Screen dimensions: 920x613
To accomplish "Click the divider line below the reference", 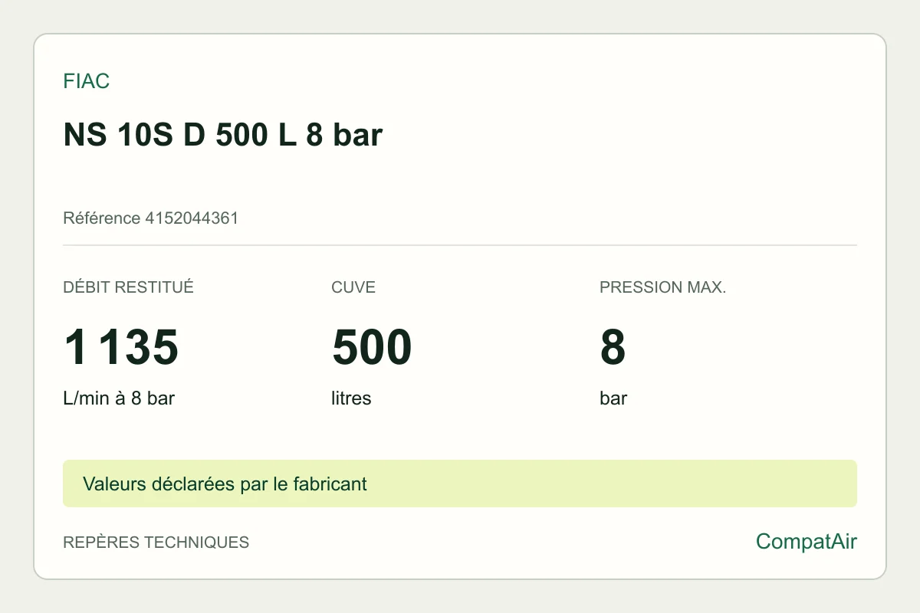I will [x=460, y=245].
